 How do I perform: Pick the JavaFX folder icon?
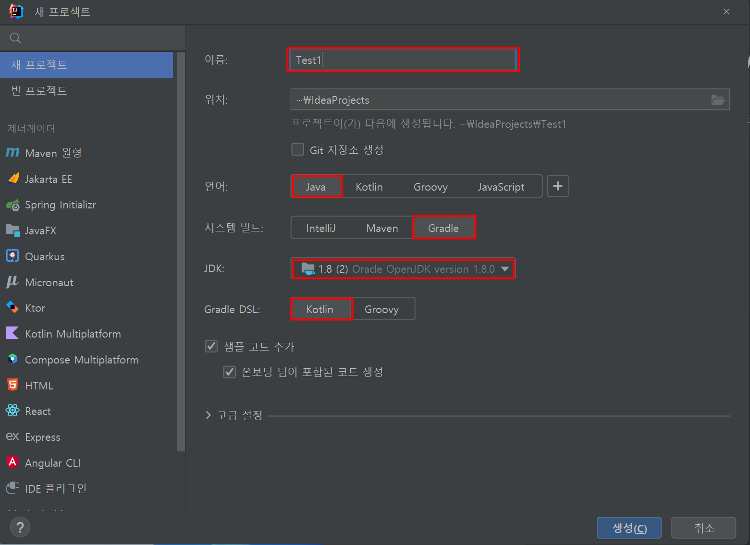click(12, 230)
